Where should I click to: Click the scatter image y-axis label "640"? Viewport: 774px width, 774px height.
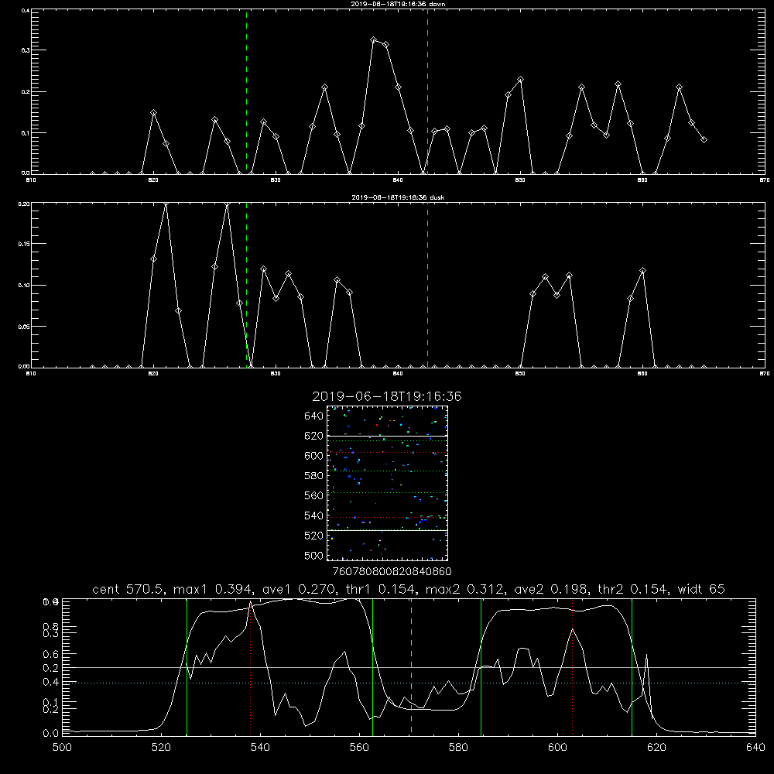pyautogui.click(x=314, y=416)
